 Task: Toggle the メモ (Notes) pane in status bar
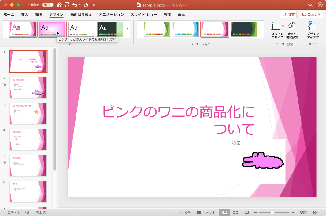pyautogui.click(x=185, y=213)
